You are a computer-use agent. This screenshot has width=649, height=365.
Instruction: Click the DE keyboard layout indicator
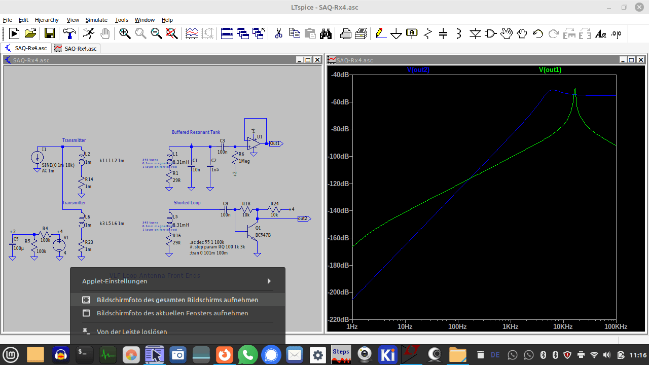[495, 355]
